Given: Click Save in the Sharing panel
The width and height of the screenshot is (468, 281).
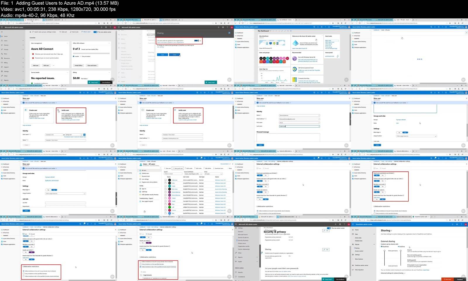Looking at the screenshot, I should click(162, 55).
